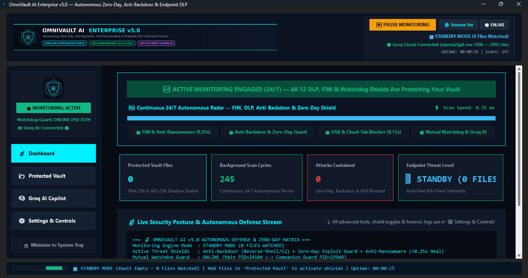Screen dimensions: 528x278
Task: Click the ANTI-RANSOMWARE <0.25s HEAL badge
Action: (112, 43)
